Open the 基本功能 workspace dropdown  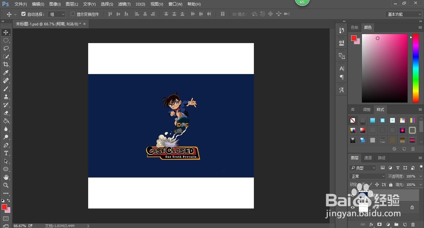404,14
